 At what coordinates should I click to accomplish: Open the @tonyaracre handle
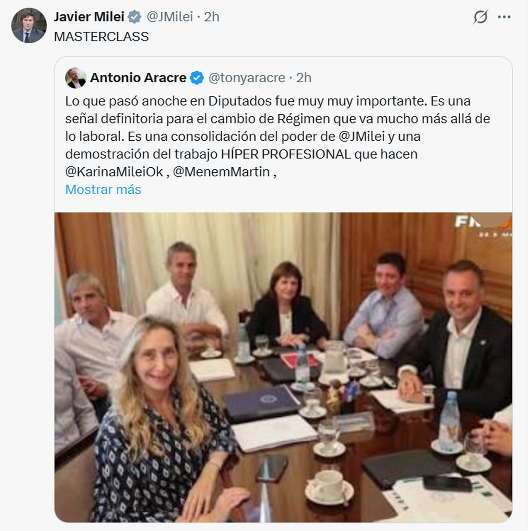point(246,78)
